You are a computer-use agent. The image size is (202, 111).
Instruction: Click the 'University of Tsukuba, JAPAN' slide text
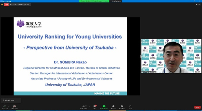point(70,85)
